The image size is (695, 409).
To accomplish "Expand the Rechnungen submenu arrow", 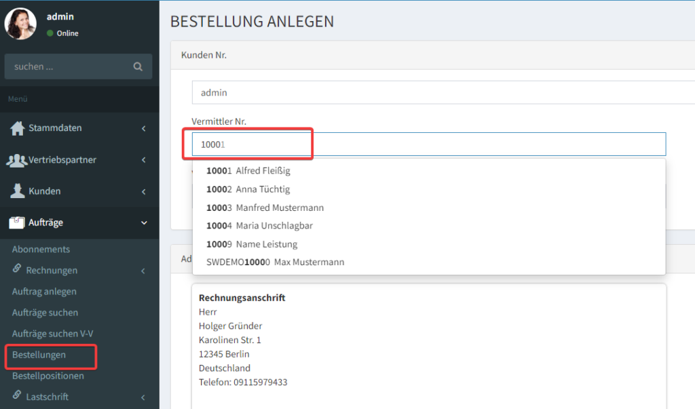I will pos(143,271).
